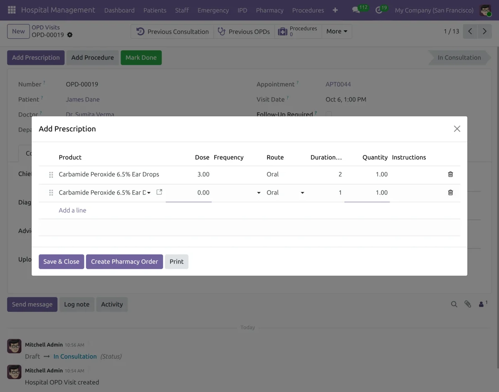
Task: Click the Log note button
Action: coord(77,304)
